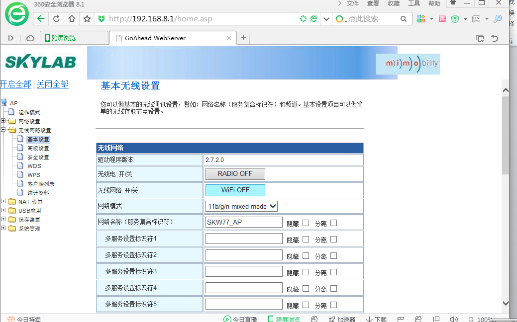Bookmark page with the star icon
The height and width of the screenshot is (322, 517).
click(87, 19)
